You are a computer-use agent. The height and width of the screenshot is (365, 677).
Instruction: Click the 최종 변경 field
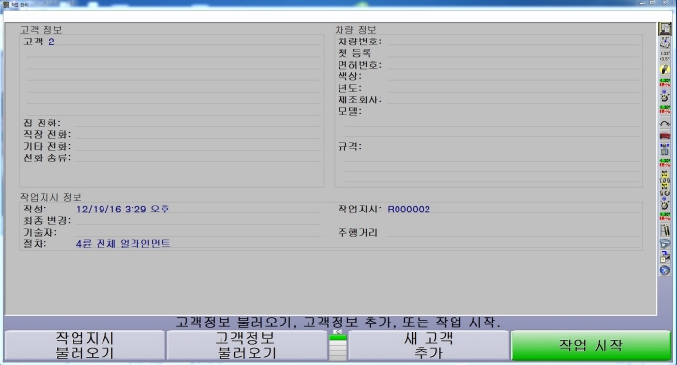tap(198, 220)
